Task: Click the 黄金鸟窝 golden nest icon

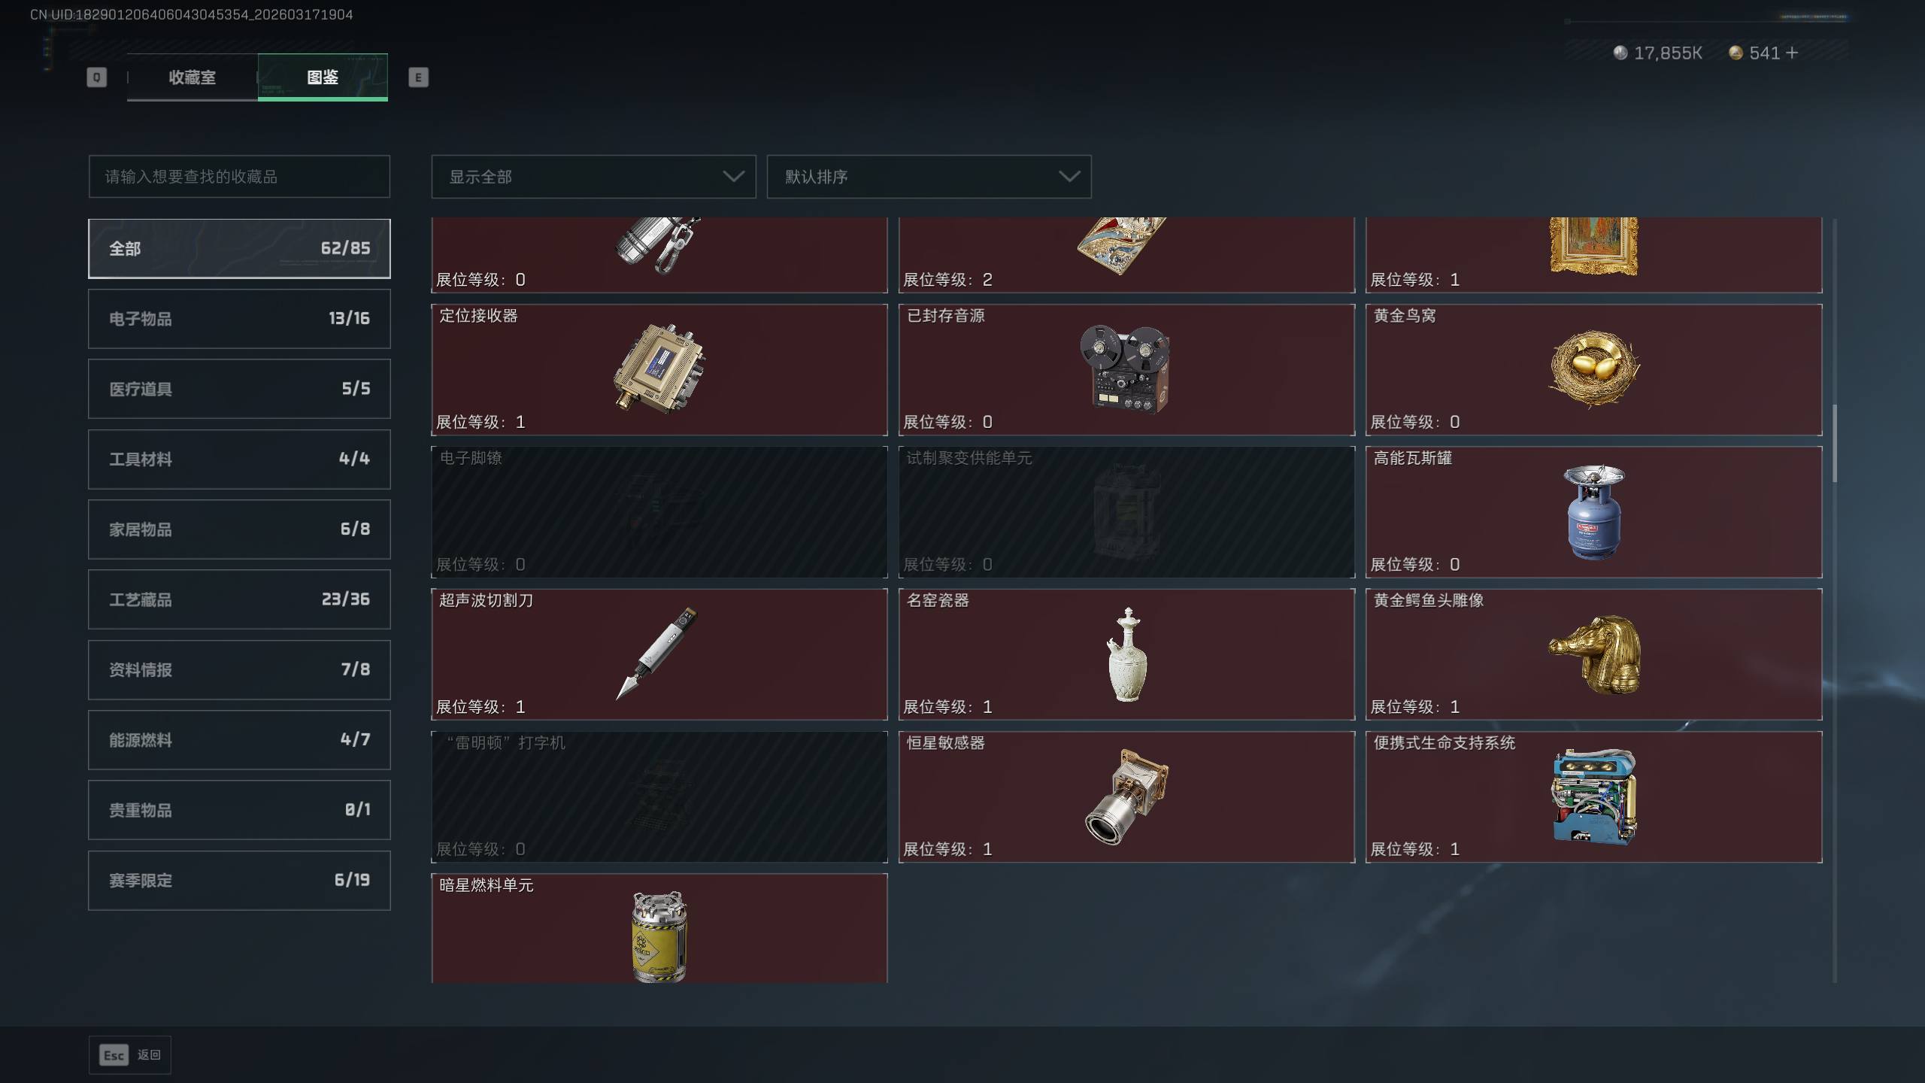Action: tap(1593, 369)
